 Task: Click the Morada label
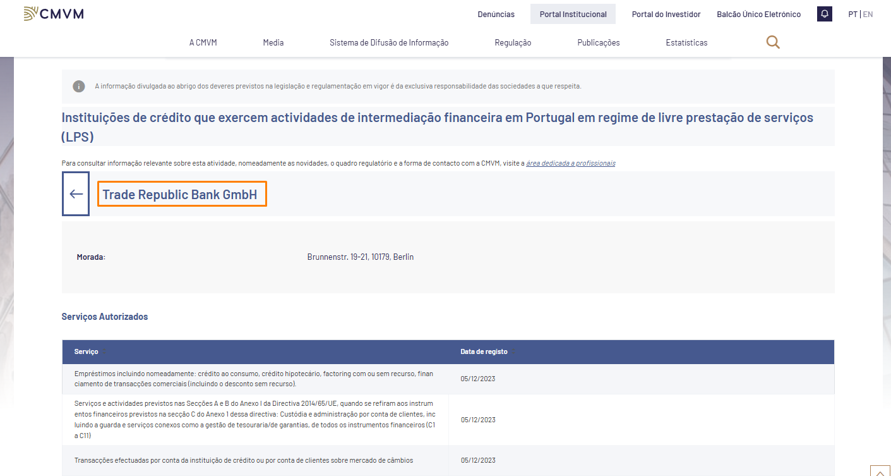(x=91, y=257)
